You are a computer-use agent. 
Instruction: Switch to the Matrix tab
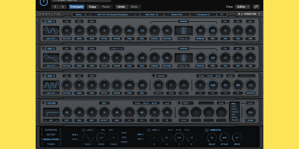[51, 134]
